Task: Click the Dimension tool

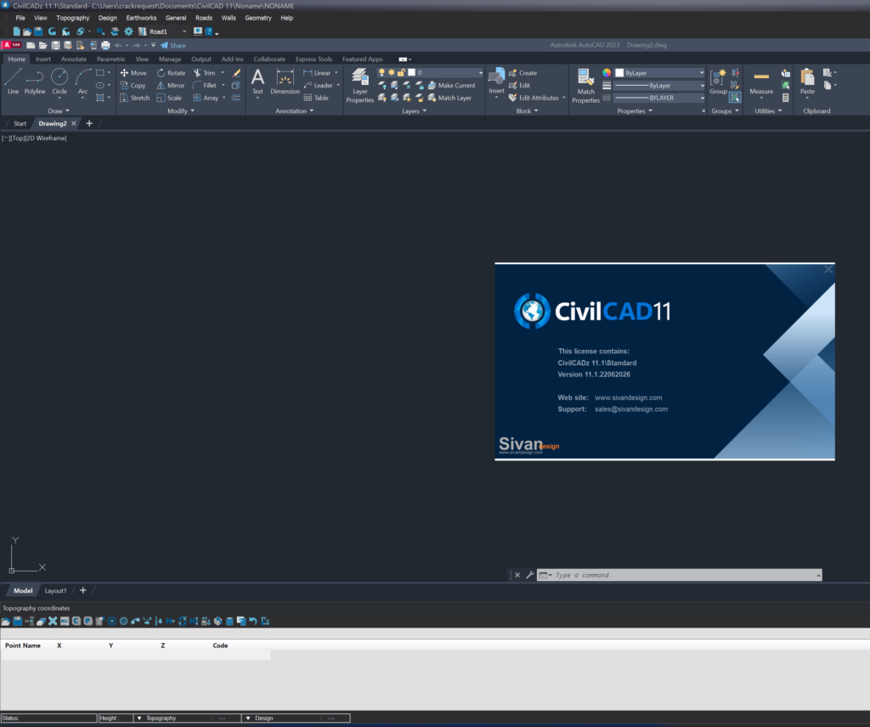Action: [285, 82]
